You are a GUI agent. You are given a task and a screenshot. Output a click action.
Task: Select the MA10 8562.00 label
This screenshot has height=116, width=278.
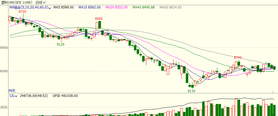tap(89, 7)
